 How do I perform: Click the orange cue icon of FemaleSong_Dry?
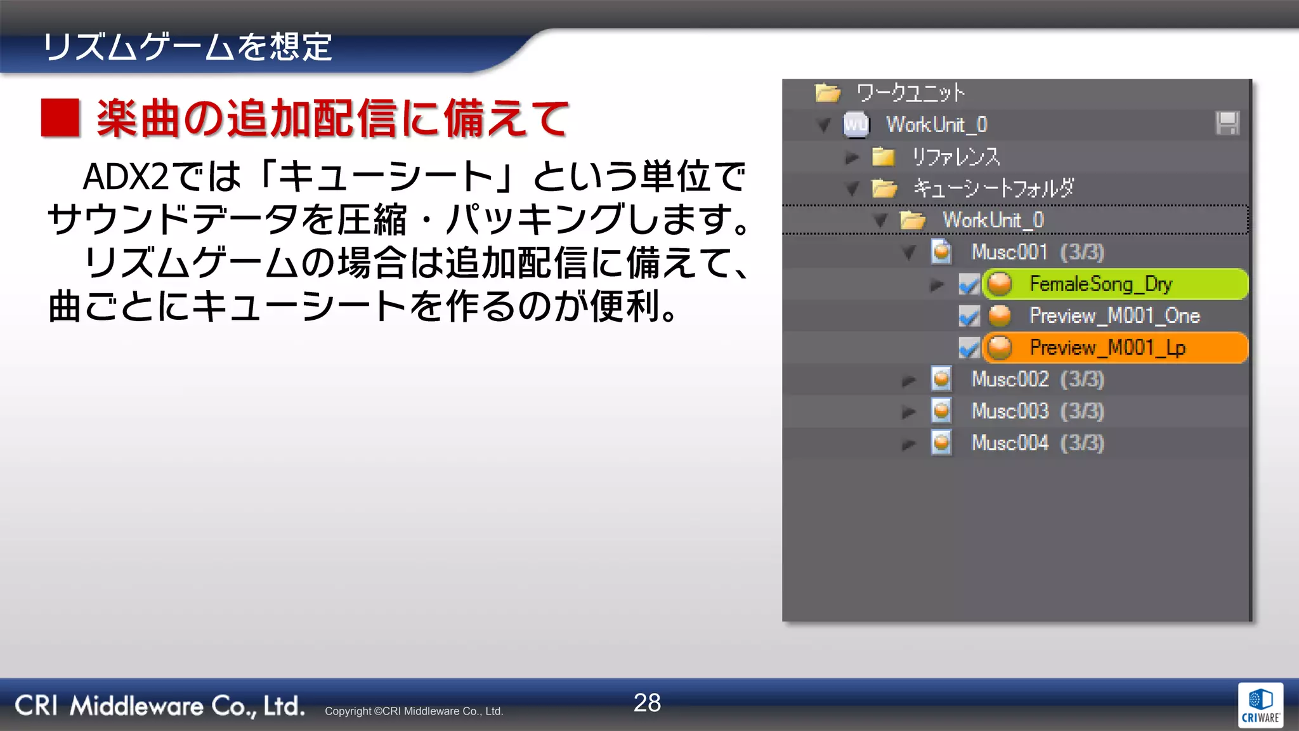(1000, 284)
